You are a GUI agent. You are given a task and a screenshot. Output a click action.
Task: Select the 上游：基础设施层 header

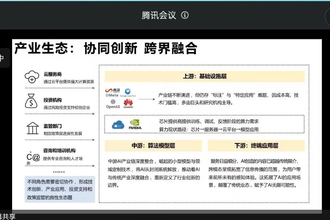(205, 76)
